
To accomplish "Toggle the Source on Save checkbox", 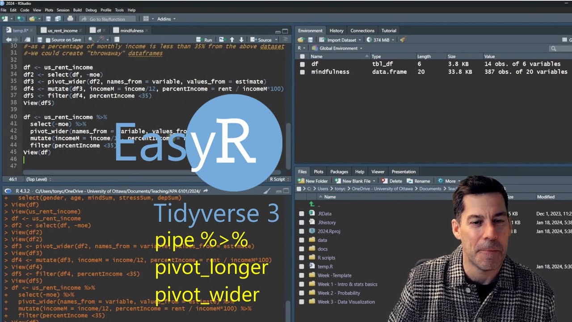I will [48, 40].
